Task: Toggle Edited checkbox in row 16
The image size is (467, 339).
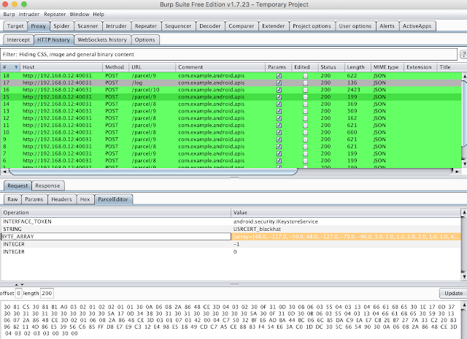Action: click(305, 90)
